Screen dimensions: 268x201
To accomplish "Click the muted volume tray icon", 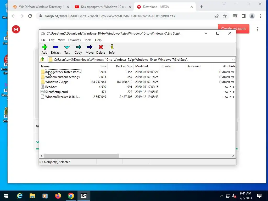I will 234,196.
